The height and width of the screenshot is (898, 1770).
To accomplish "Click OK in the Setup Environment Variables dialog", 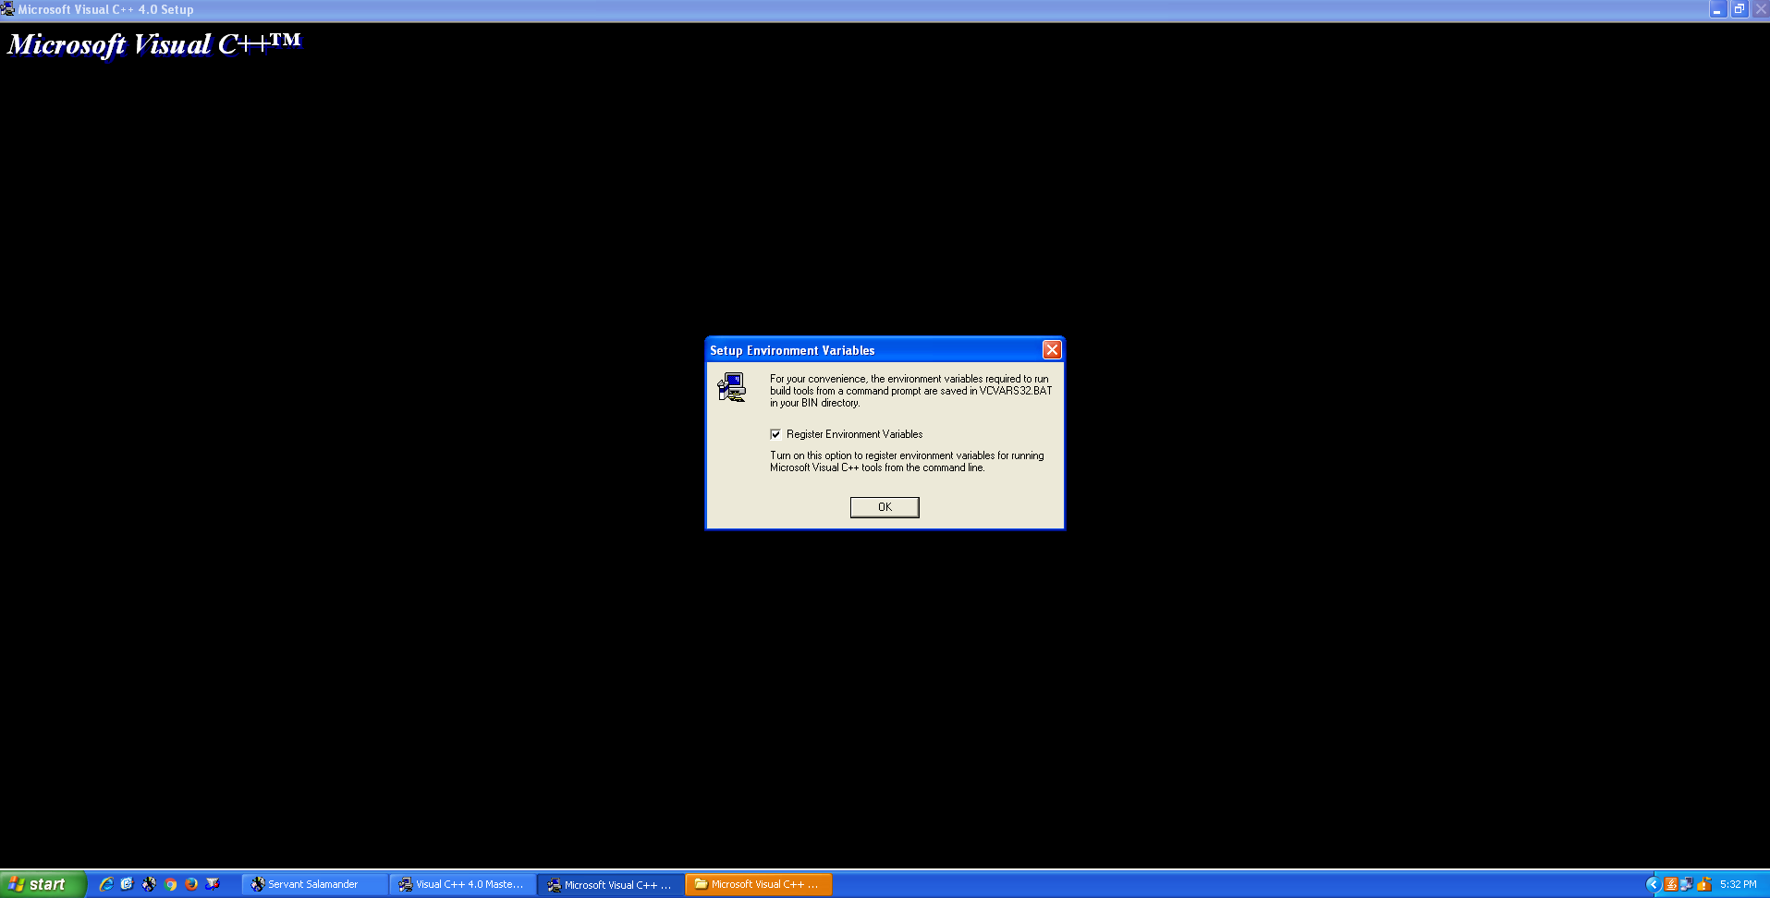I will (x=885, y=507).
